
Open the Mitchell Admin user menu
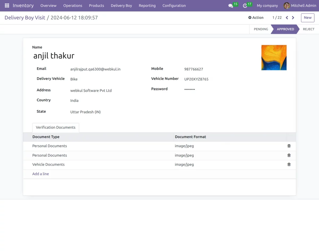300,6
